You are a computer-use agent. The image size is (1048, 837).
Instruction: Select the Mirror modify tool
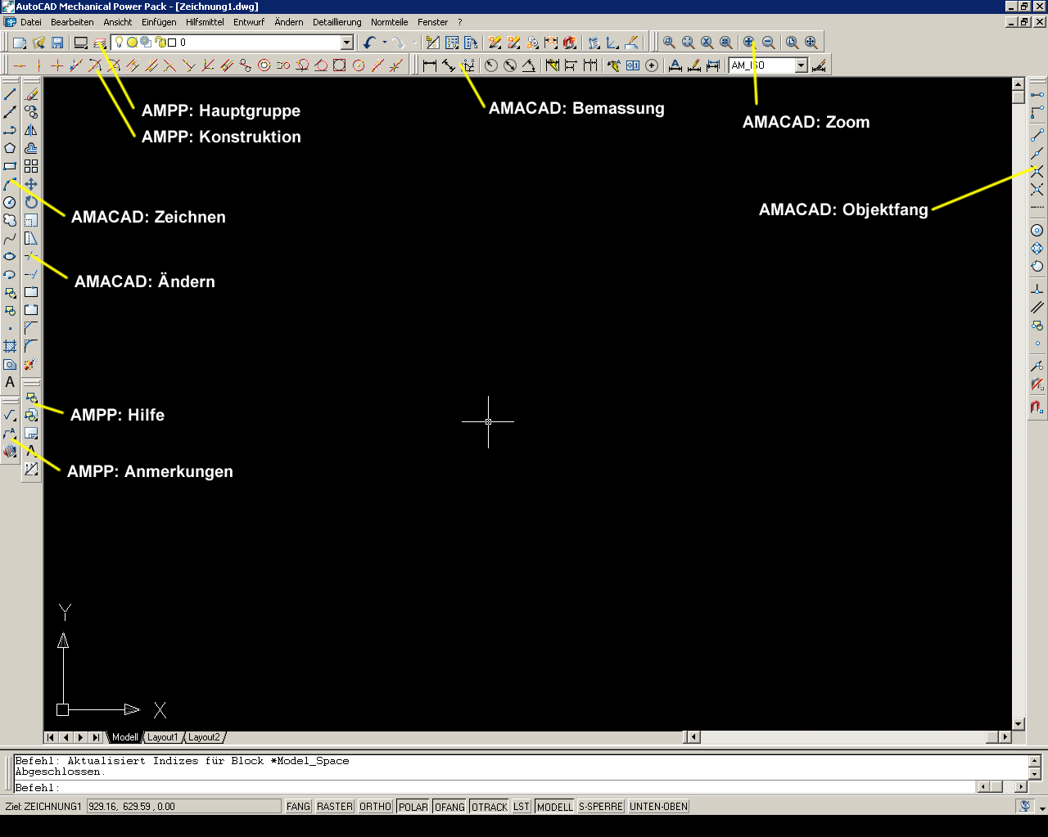click(x=30, y=130)
